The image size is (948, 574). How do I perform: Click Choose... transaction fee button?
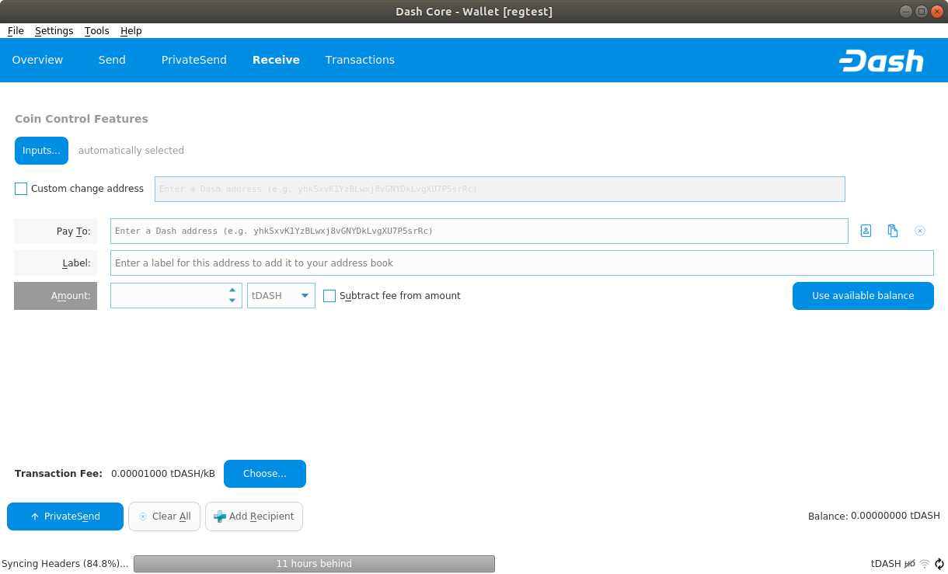click(x=265, y=474)
